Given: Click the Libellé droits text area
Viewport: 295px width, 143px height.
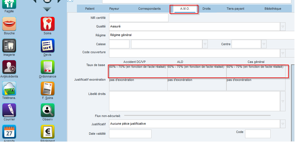Looking at the screenshot, I should 195,102.
